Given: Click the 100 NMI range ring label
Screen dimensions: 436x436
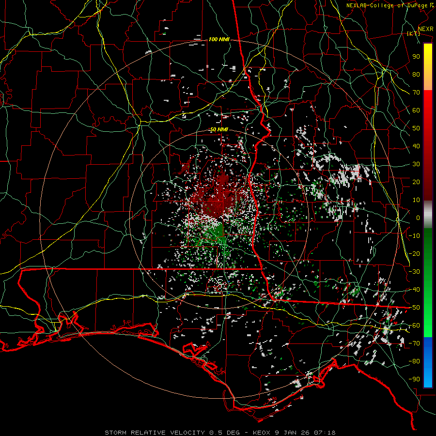Looking at the screenshot, I should (x=219, y=40).
